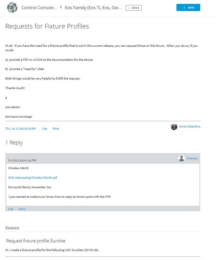Open the Thu, Jul 11 2013 timestamp link

coord(20,128)
